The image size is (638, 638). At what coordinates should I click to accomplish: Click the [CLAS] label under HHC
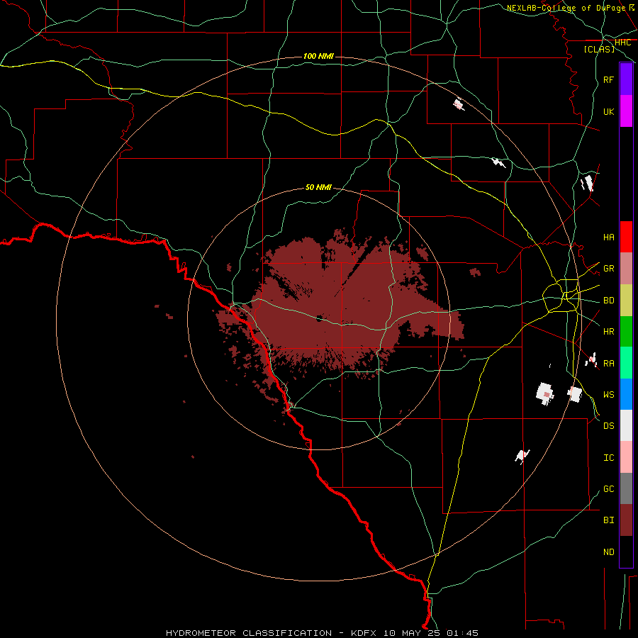[x=599, y=49]
